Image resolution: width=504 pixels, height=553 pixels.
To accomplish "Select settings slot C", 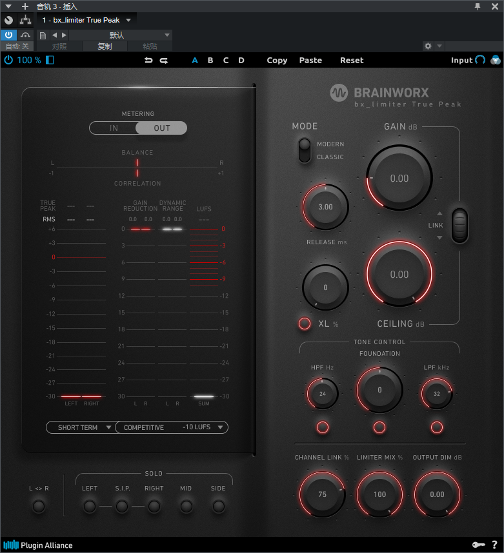I will [x=226, y=61].
